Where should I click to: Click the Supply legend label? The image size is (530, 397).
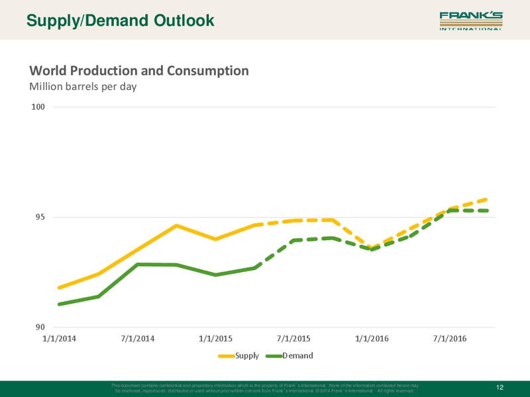[247, 356]
